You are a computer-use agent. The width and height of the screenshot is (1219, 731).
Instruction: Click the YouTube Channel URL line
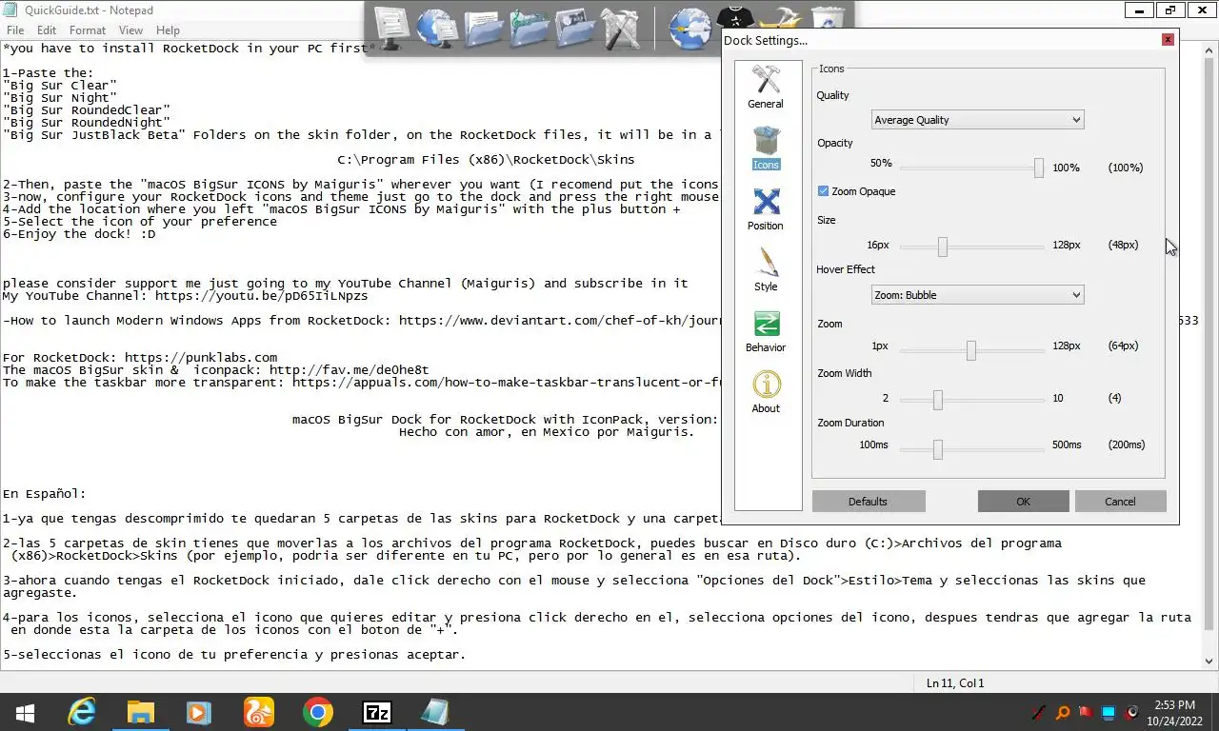[185, 295]
